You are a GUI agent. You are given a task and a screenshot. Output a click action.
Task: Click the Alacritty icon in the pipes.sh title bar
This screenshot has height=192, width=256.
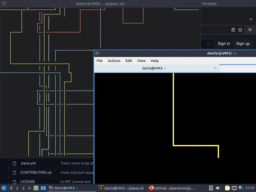(x=4, y=3)
